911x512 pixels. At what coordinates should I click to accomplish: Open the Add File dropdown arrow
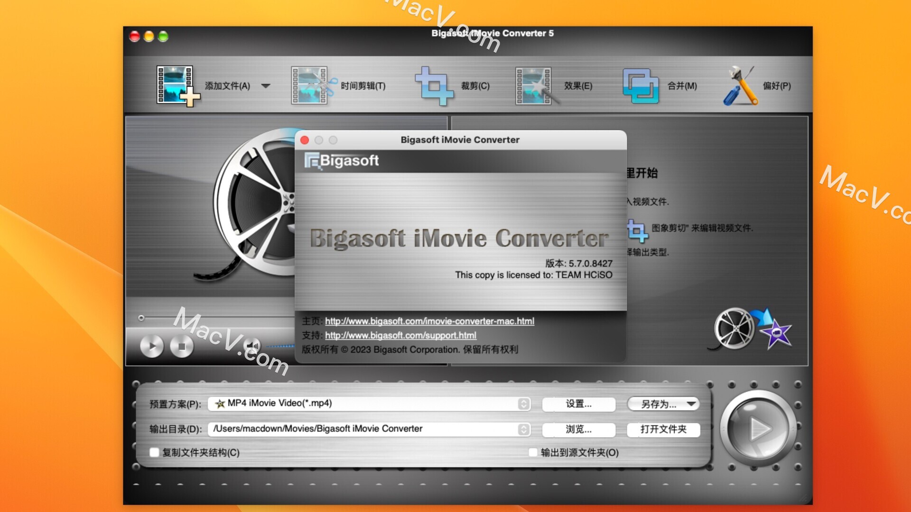click(266, 86)
